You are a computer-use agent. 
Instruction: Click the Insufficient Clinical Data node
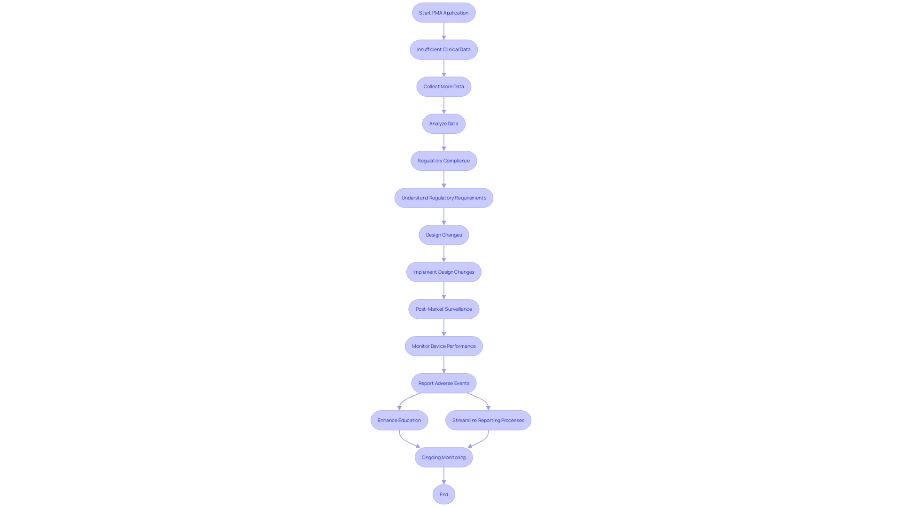[x=443, y=49]
